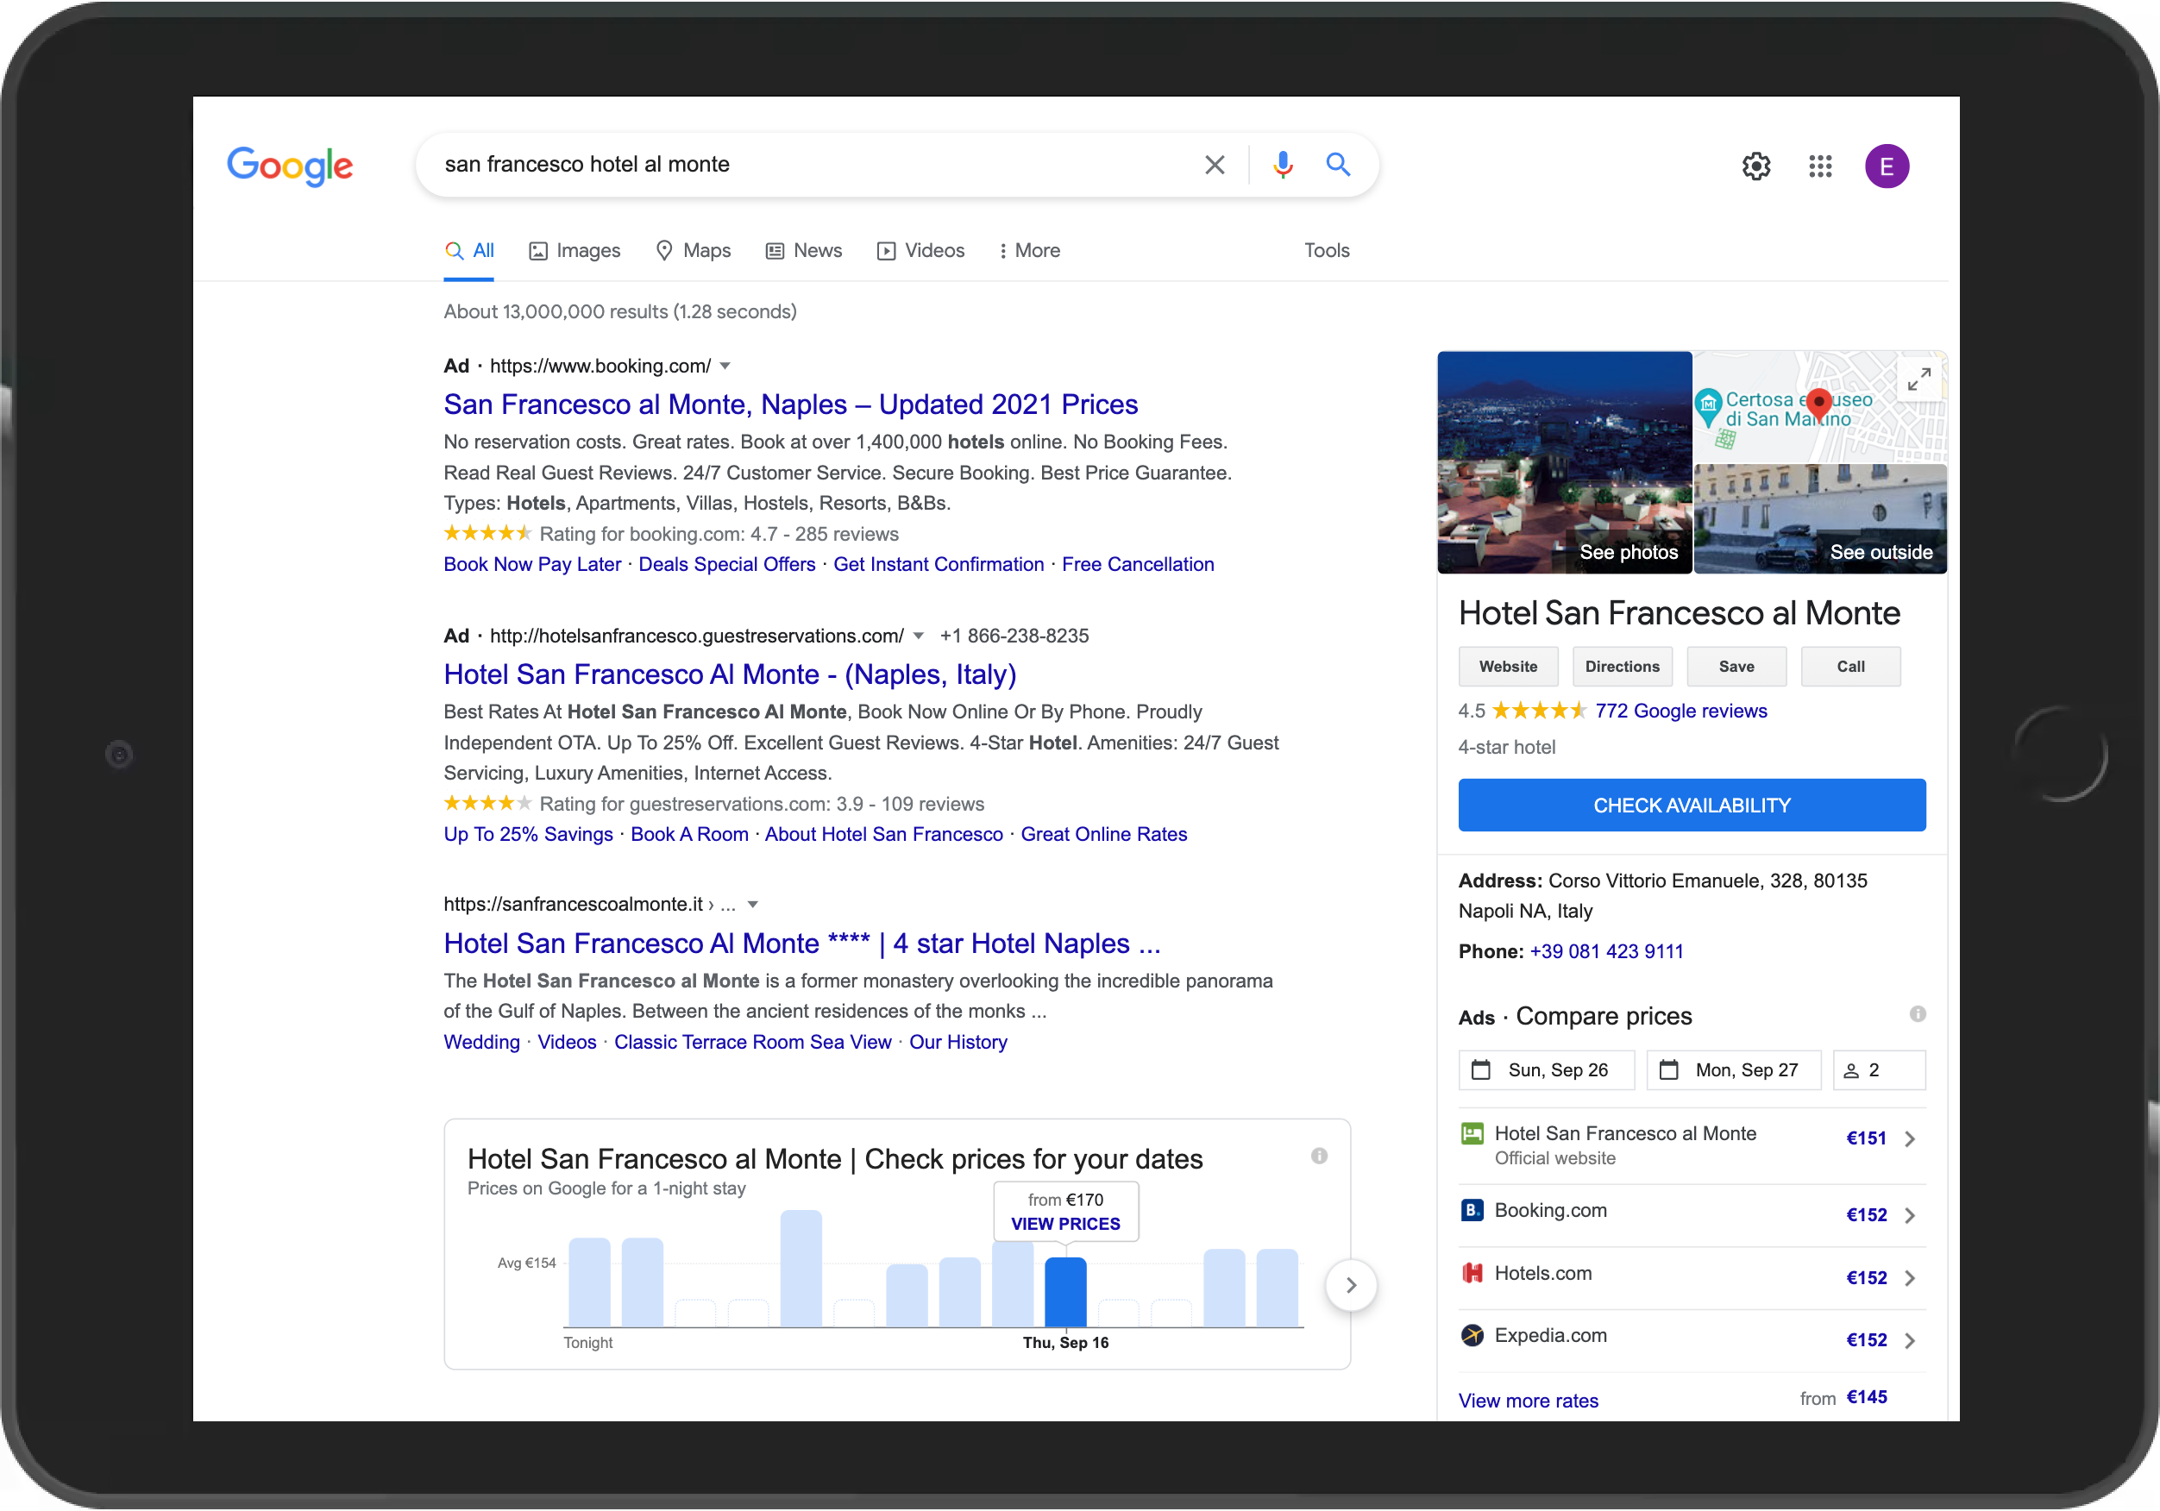Select the Tonight price bar in chart
The width and height of the screenshot is (2160, 1511).
click(x=589, y=1282)
